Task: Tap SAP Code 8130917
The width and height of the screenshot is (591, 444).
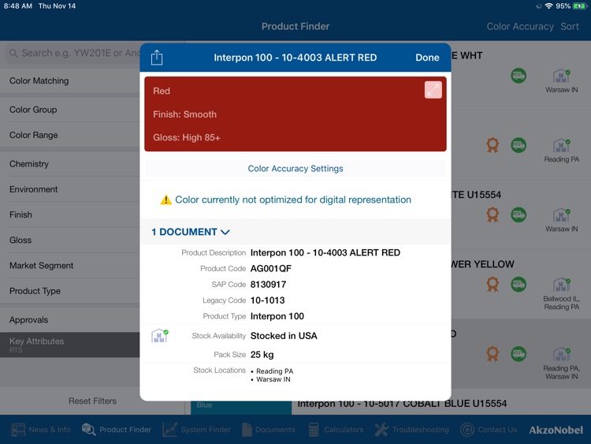Action: [x=268, y=285]
